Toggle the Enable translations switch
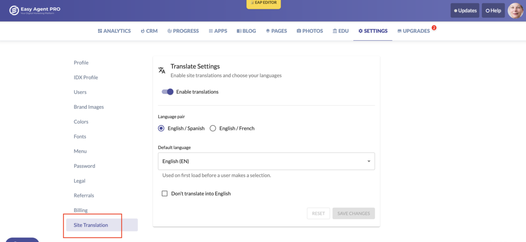The width and height of the screenshot is (526, 242). pos(168,92)
